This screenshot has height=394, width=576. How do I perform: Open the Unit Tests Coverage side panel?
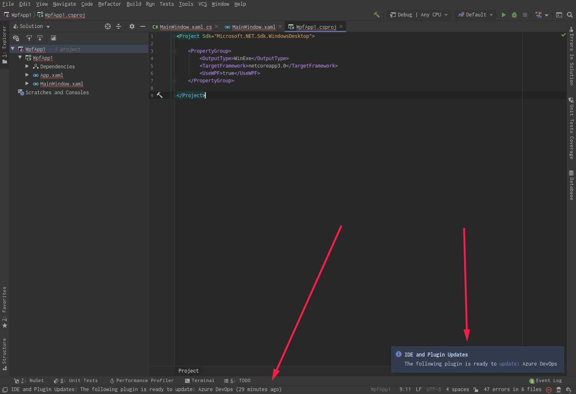click(571, 128)
